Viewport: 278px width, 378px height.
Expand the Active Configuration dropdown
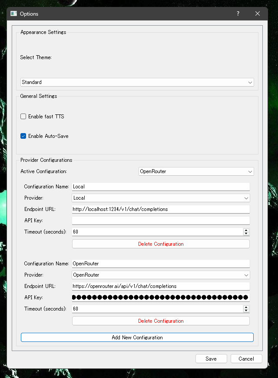(196, 171)
